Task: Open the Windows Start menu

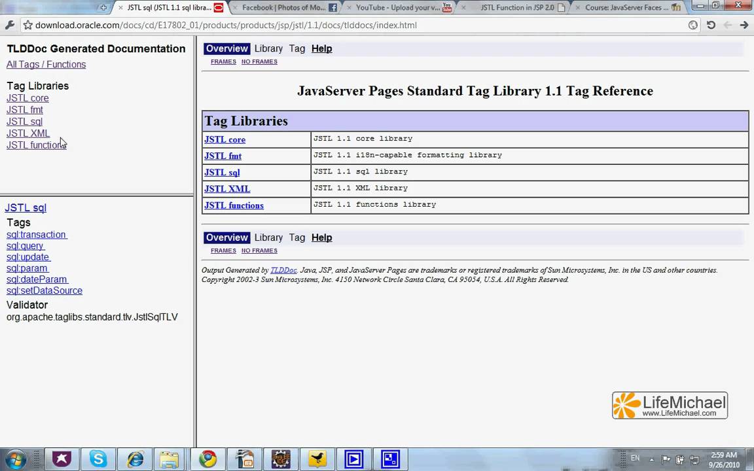Action: tap(14, 459)
